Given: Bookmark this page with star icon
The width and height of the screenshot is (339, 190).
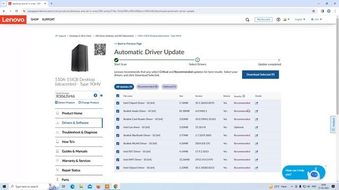Looking at the screenshot, I should click(314, 11).
